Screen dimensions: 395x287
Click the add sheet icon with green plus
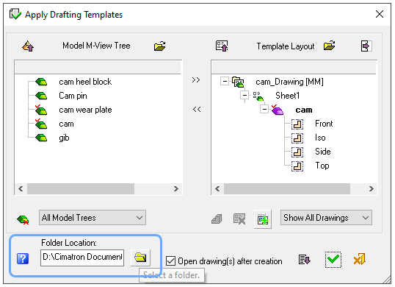pos(263,219)
